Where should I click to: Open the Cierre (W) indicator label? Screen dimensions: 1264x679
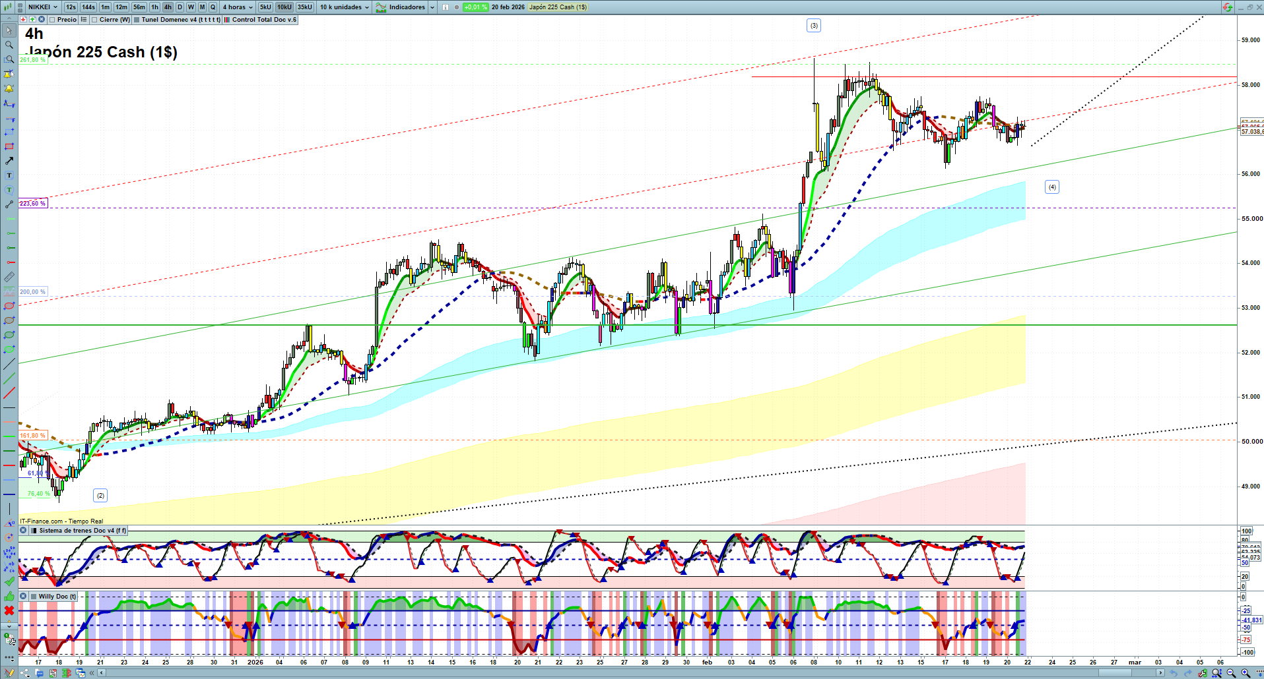(x=115, y=20)
